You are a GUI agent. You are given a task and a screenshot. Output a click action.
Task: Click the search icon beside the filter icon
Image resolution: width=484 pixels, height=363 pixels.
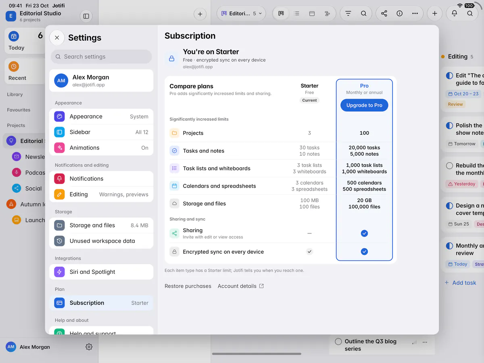coord(363,13)
